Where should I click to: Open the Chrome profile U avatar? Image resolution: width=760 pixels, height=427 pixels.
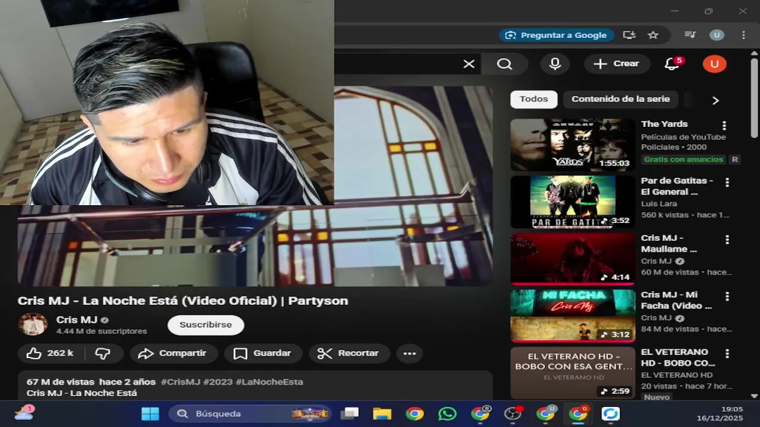717,35
